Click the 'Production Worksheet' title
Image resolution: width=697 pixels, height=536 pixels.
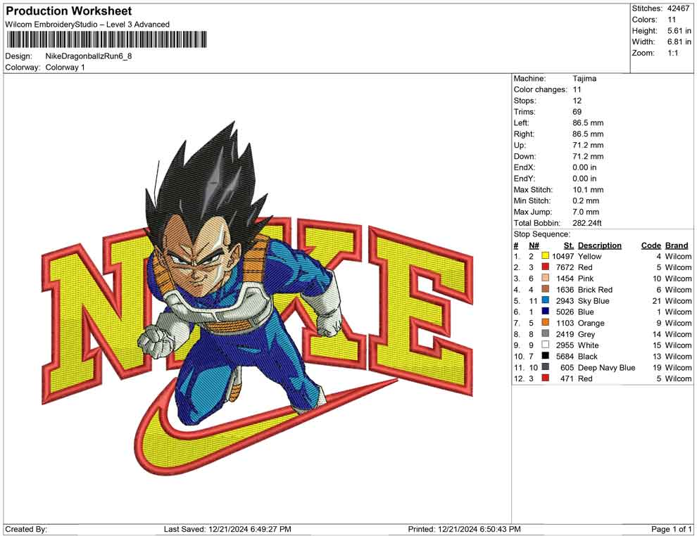pyautogui.click(x=69, y=11)
